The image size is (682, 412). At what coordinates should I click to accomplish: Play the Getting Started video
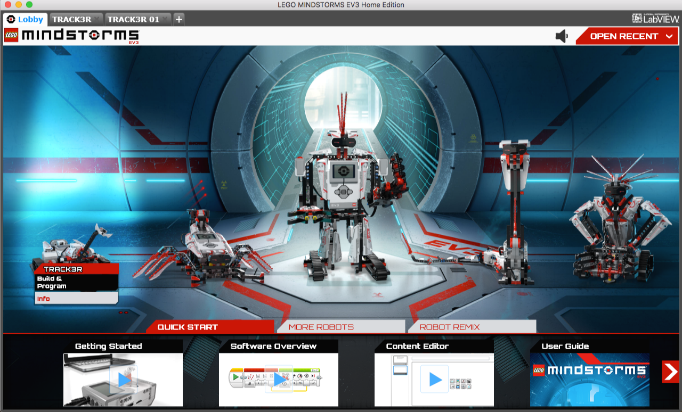123,380
